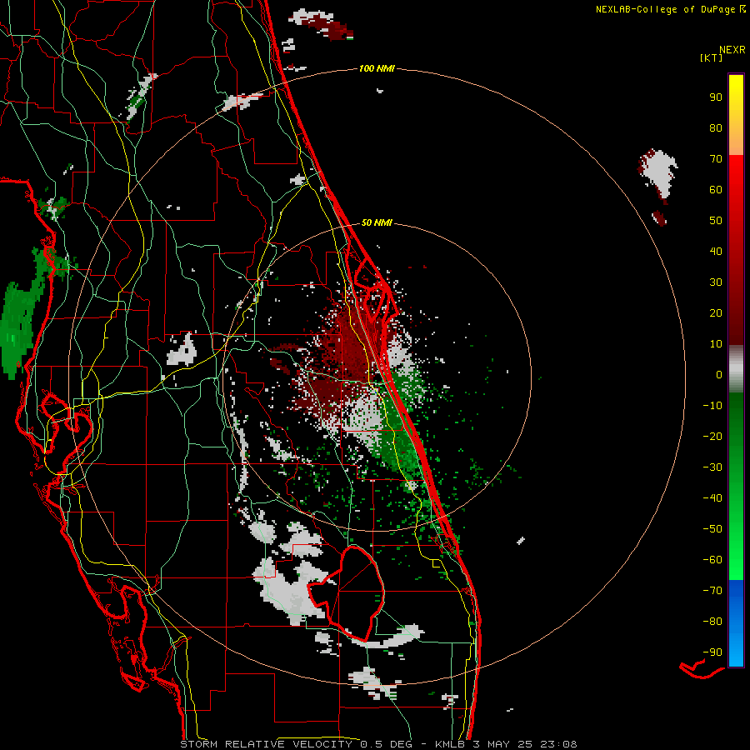750x750 pixels.
Task: Click the [KT] units label
Action: 711,57
